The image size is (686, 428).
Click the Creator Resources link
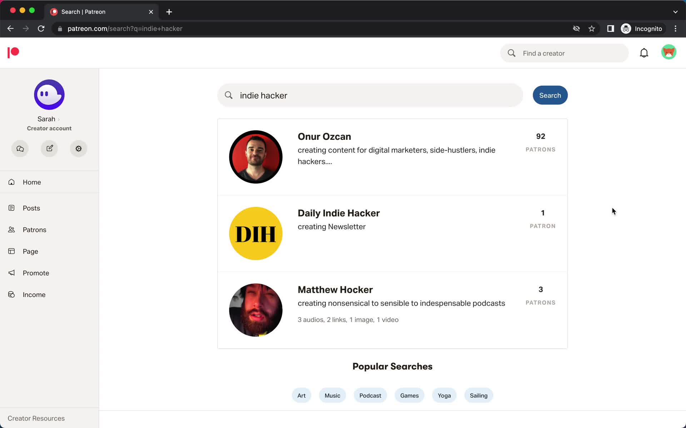(x=36, y=418)
